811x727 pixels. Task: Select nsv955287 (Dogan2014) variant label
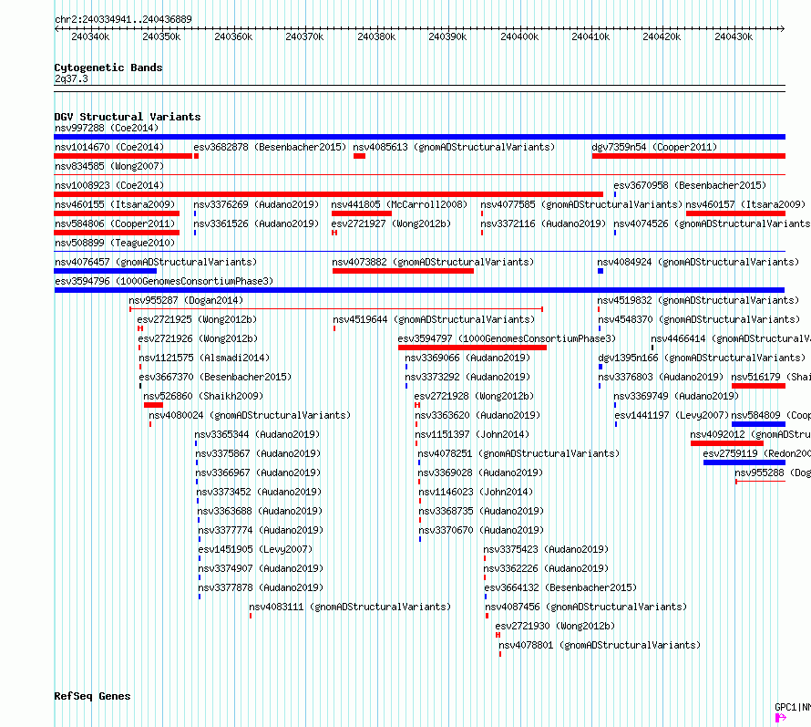tap(186, 300)
